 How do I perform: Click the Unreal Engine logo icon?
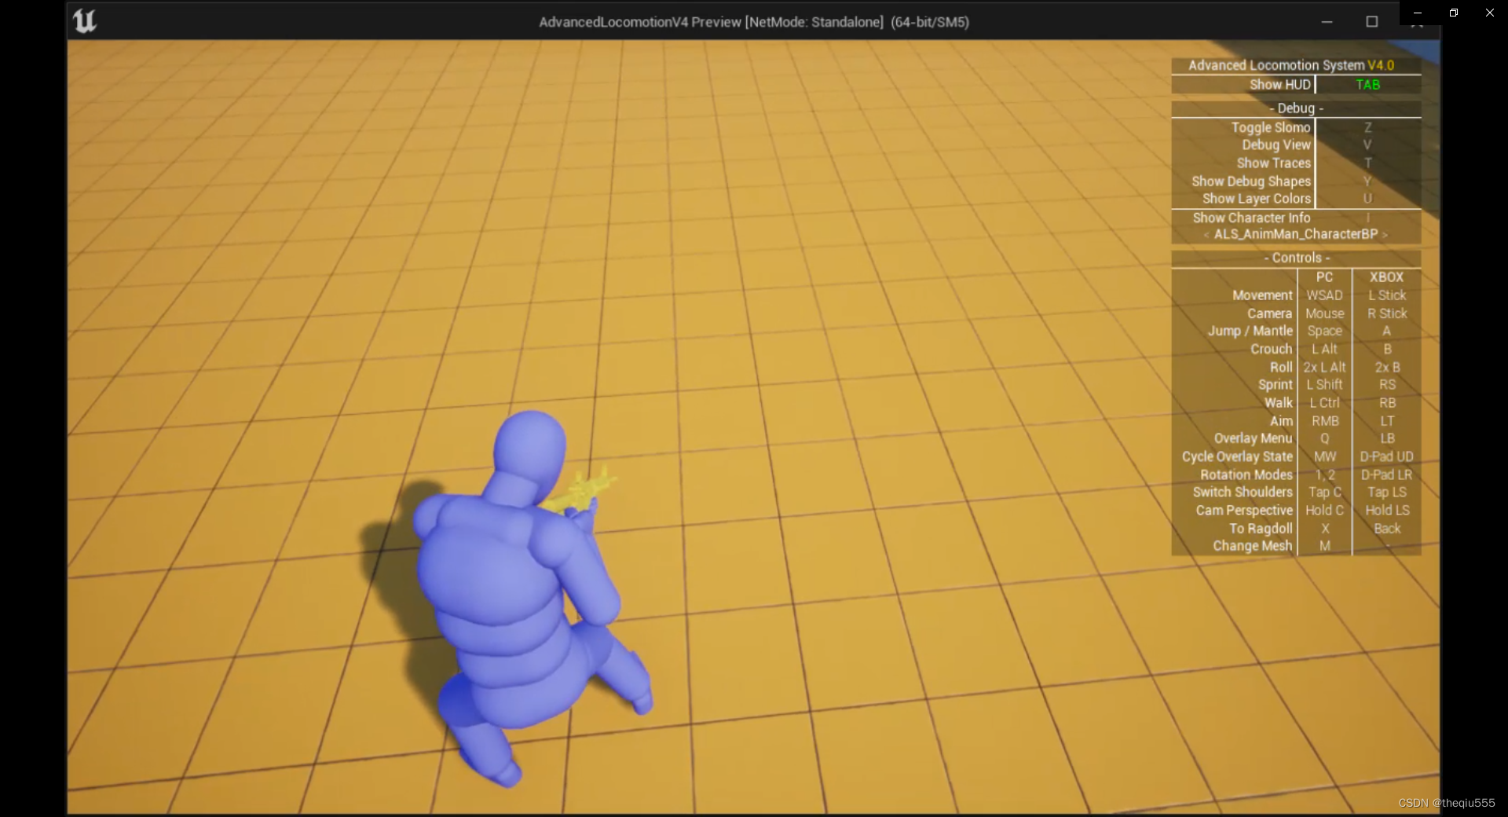tap(85, 21)
